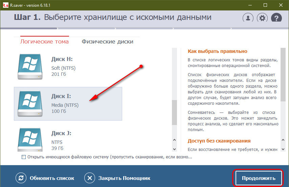Viewport: 289px width, 187px height.
Task: Click the disk list scrollbar thumb
Action: [174, 113]
